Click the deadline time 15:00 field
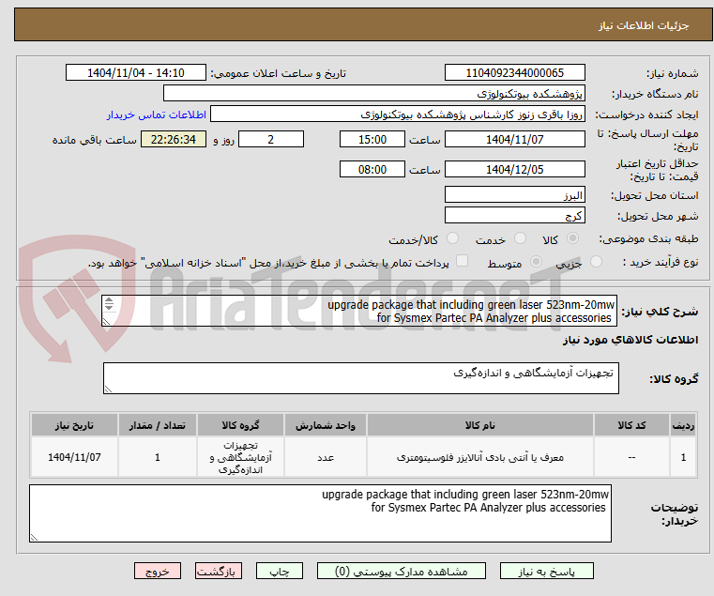Viewport: 714px width, 596px height. [x=372, y=139]
